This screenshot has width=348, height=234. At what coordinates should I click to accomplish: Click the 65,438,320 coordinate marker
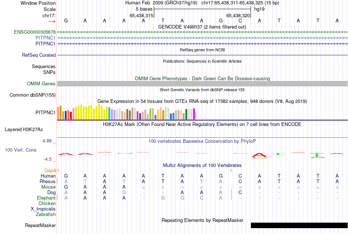coord(238,15)
